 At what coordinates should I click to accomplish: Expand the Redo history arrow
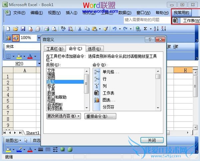tap(131, 29)
